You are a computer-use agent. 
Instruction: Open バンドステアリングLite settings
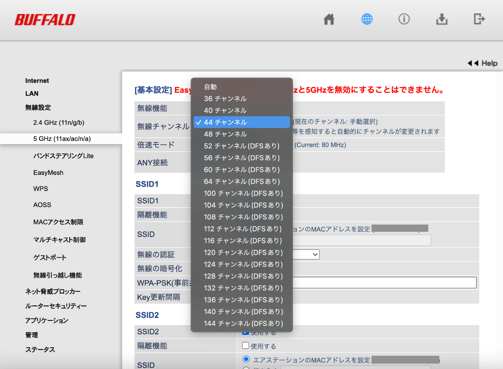[x=64, y=156]
